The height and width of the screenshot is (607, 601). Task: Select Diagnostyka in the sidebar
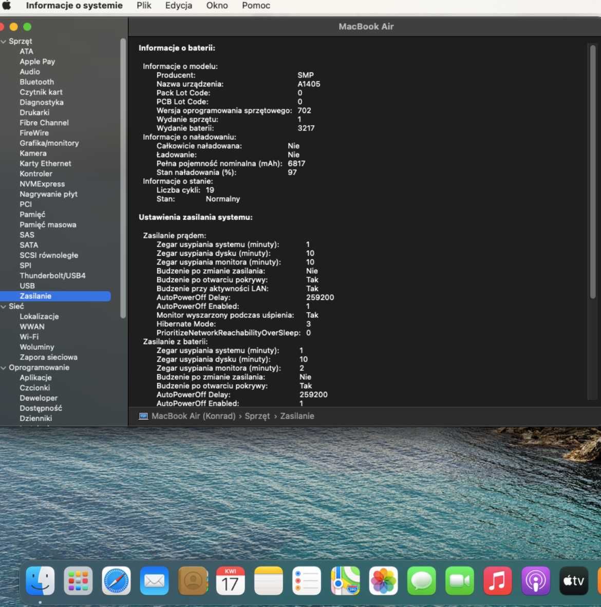(42, 102)
